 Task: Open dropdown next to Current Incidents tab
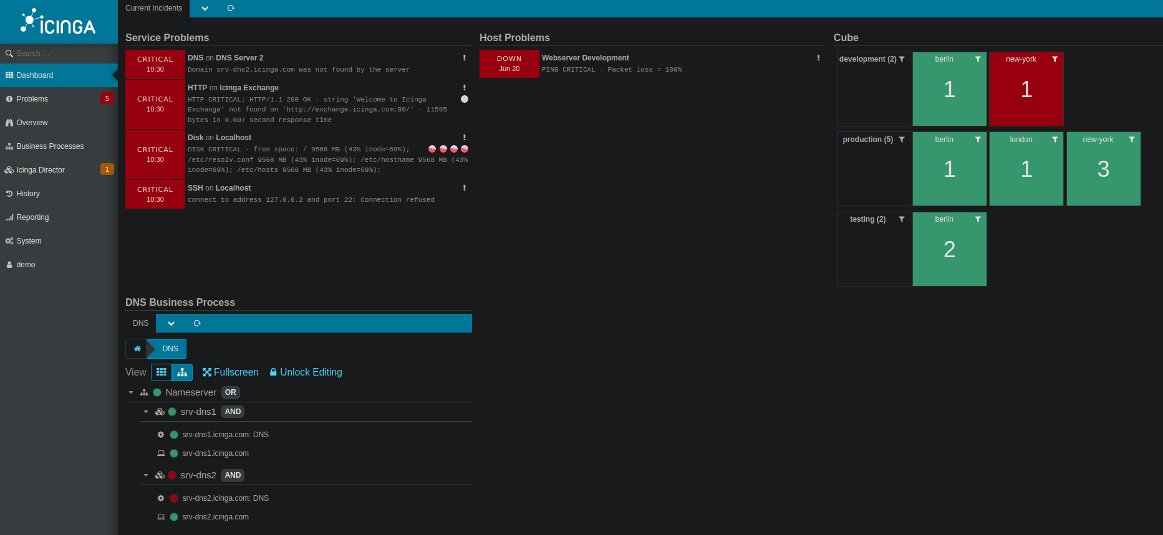(x=205, y=8)
